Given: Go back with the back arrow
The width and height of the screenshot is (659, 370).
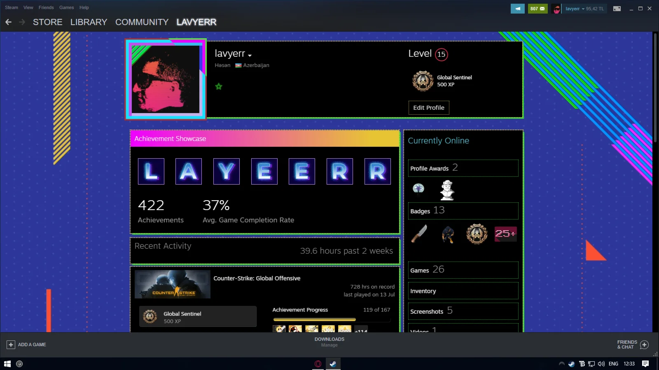Looking at the screenshot, I should [x=8, y=22].
